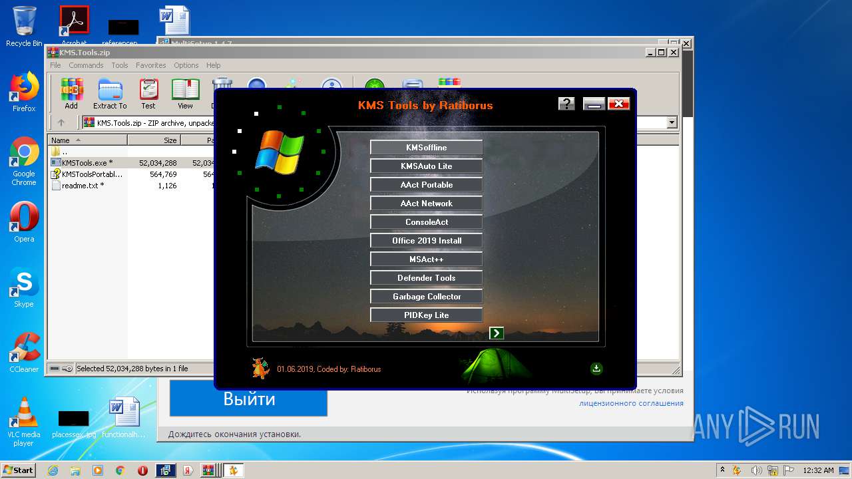Open Garbage Collector
Screen dimensions: 852x479
[427, 297]
